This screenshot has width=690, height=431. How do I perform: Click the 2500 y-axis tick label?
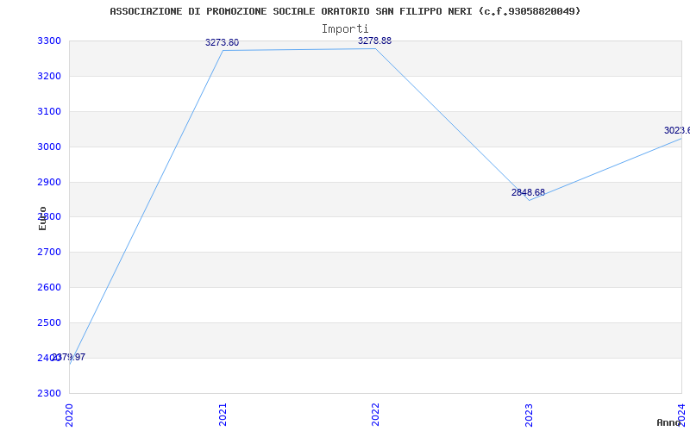[49, 322]
